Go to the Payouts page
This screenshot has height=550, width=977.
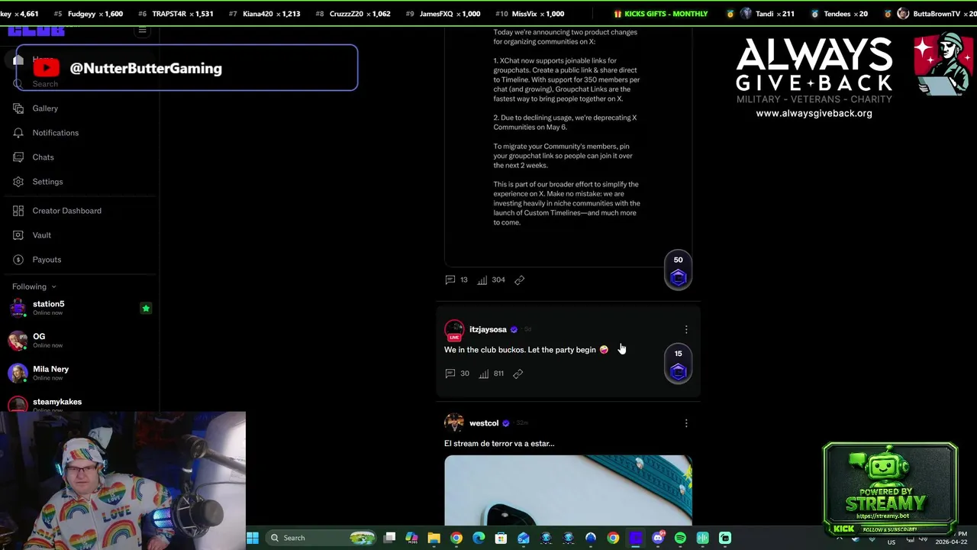pyautogui.click(x=47, y=260)
